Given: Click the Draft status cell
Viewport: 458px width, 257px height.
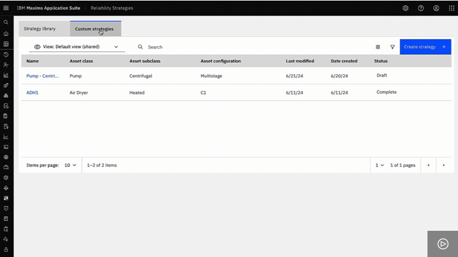Looking at the screenshot, I should pyautogui.click(x=382, y=75).
